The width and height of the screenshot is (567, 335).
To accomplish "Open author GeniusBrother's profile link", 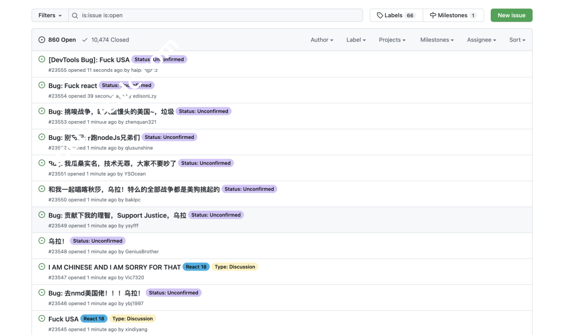I will click(142, 252).
